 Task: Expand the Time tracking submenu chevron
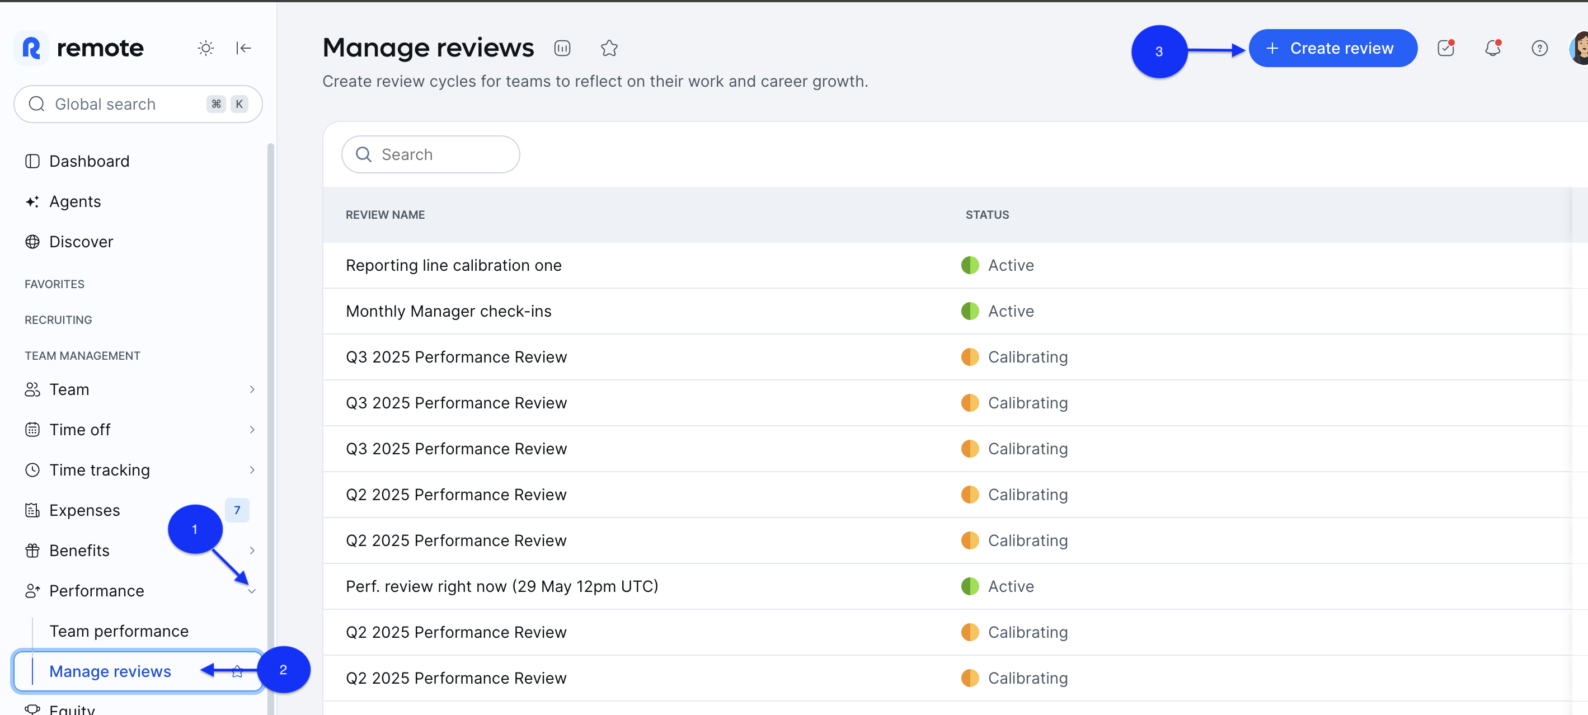(x=251, y=471)
